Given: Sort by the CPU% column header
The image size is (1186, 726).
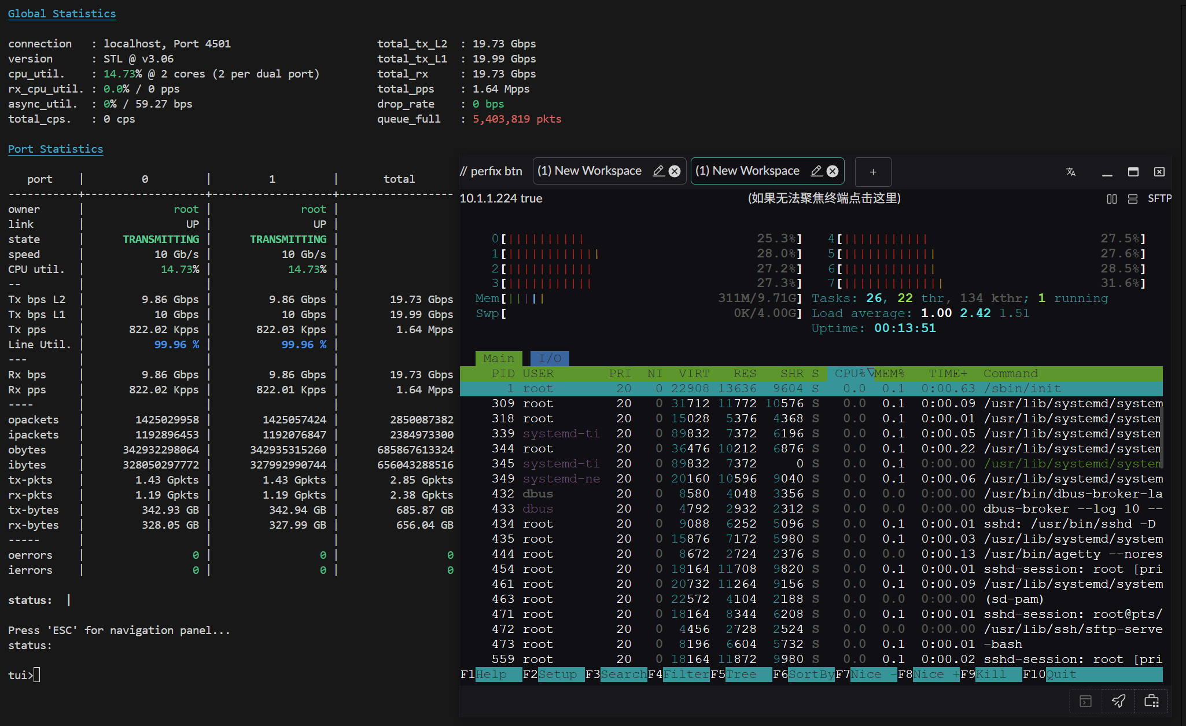Looking at the screenshot, I should 849,374.
